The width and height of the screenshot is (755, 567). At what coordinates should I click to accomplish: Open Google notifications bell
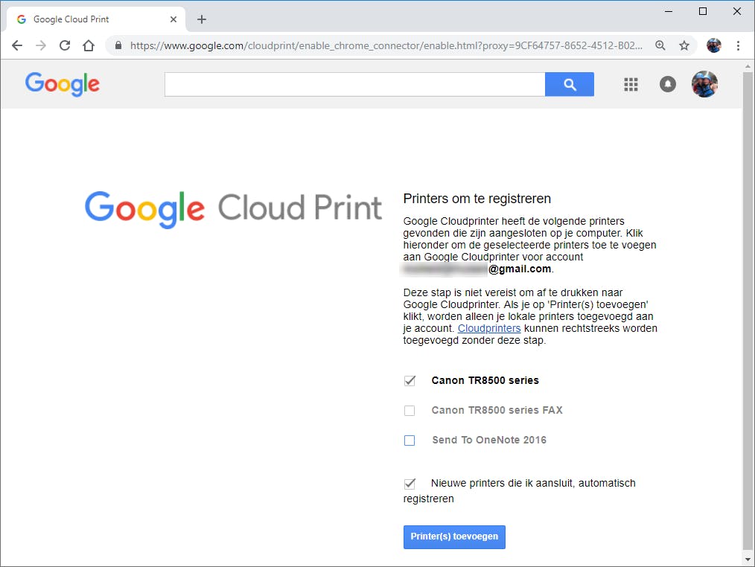tap(667, 84)
